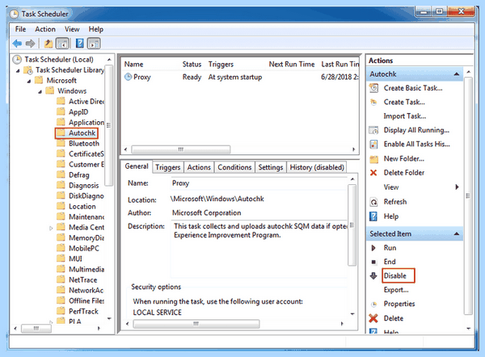Click the Run play icon
This screenshot has width=485, height=357.
[373, 248]
